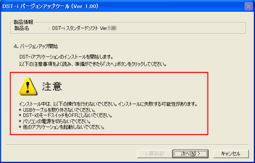Click the blurred version number after Ver
The width and height of the screenshot is (255, 163).
point(112,28)
